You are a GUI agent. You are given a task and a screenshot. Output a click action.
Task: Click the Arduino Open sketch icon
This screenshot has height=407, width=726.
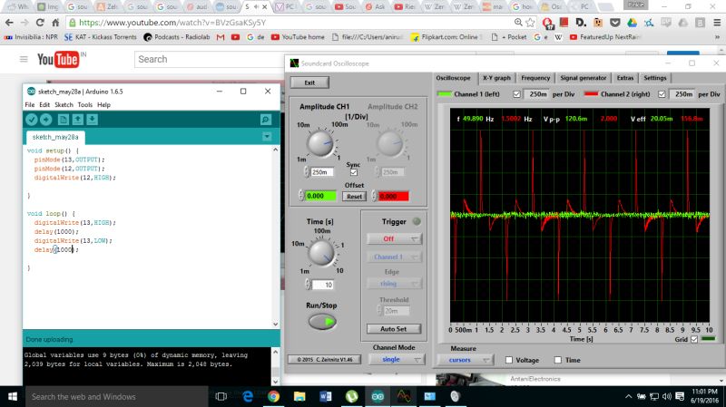(x=77, y=120)
